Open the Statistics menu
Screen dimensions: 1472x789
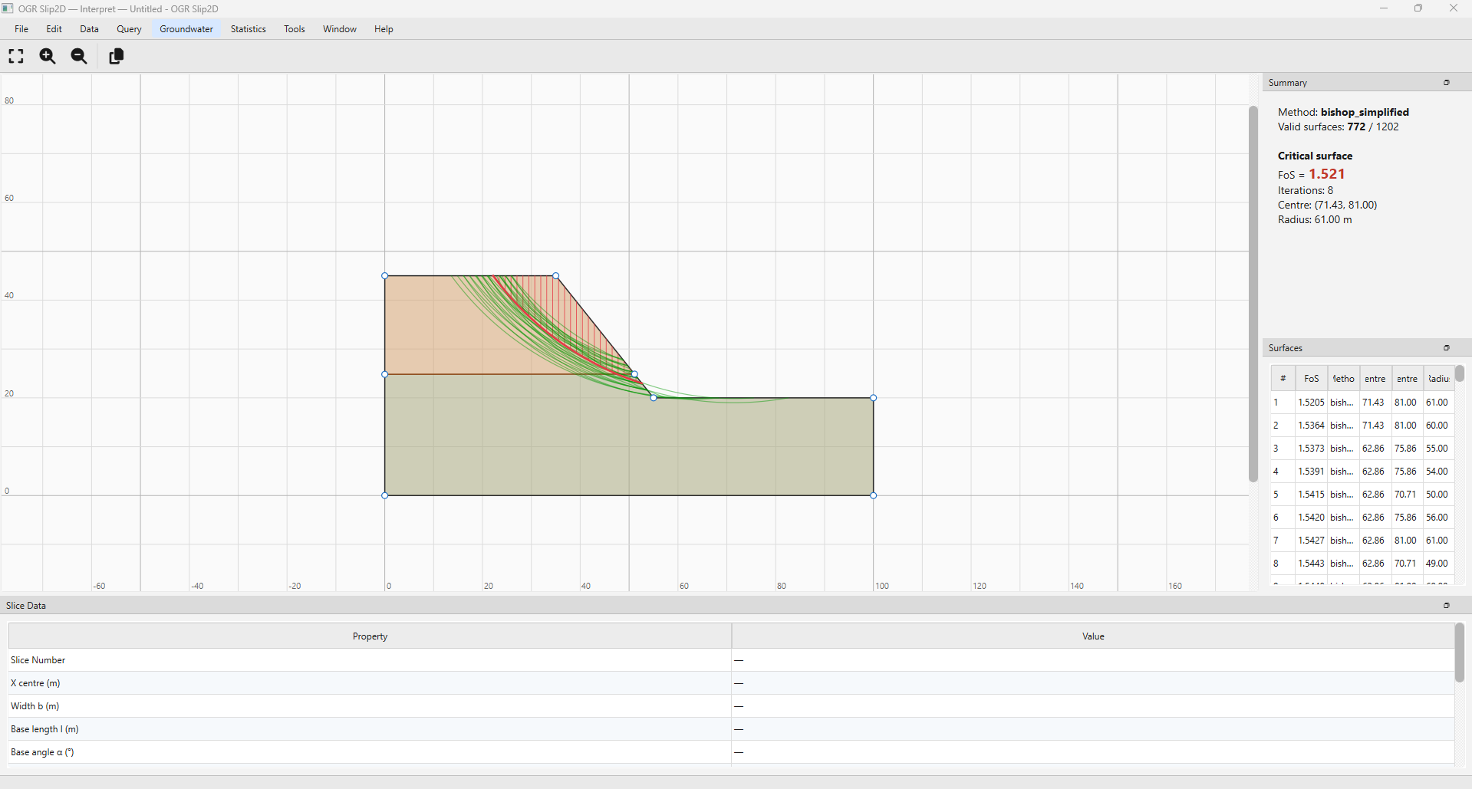coord(248,28)
